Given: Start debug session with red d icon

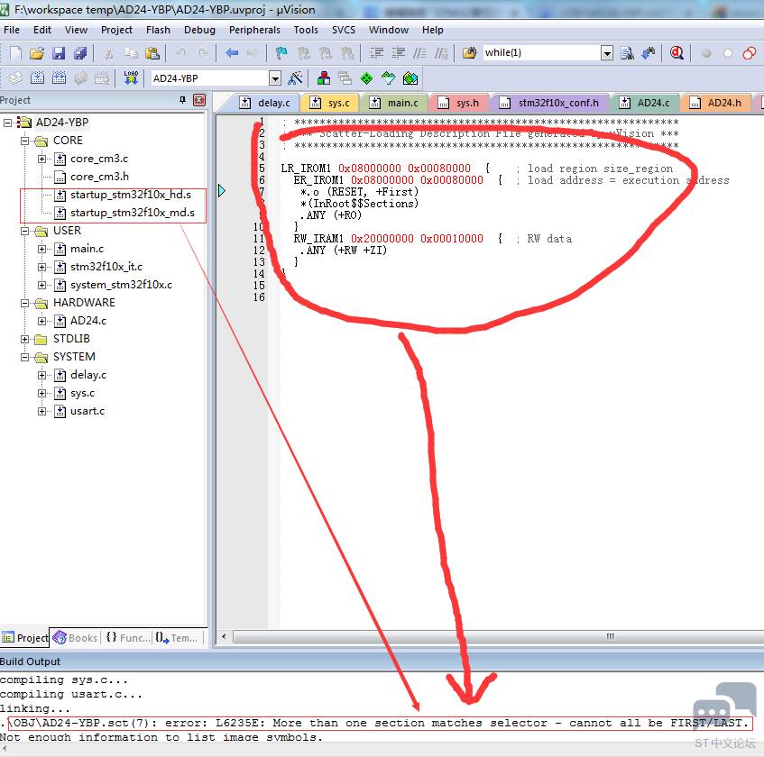Looking at the screenshot, I should point(677,53).
